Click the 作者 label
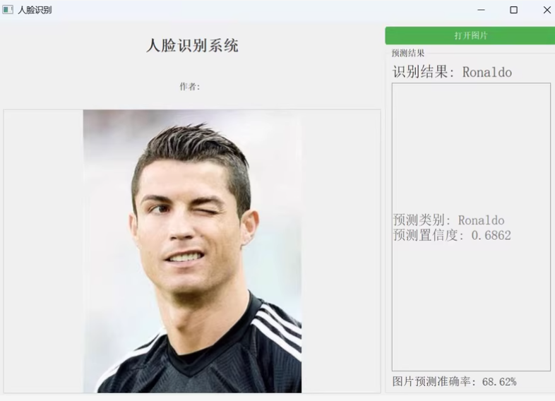 coord(190,86)
